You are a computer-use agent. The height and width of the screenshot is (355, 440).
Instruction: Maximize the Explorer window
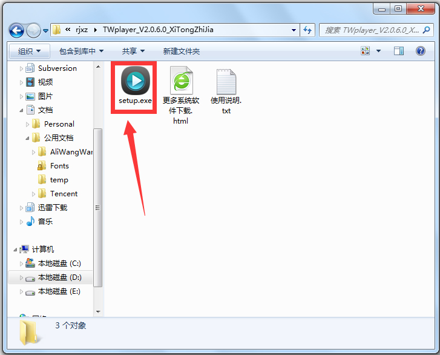coord(398,8)
